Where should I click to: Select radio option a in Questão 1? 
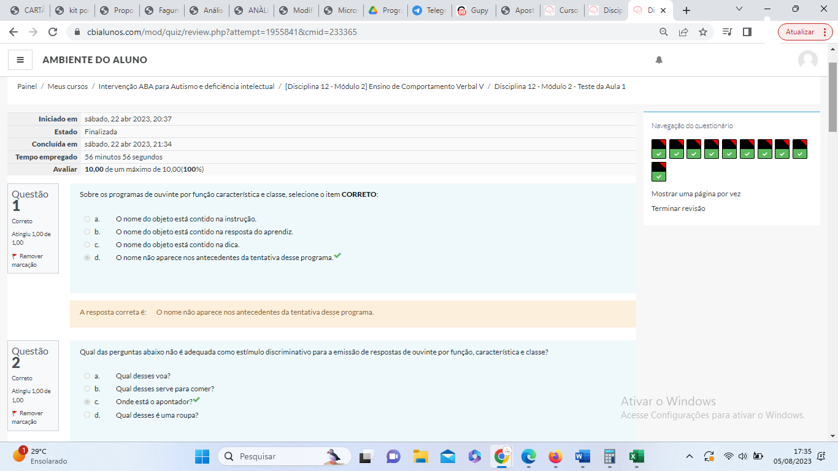87,219
